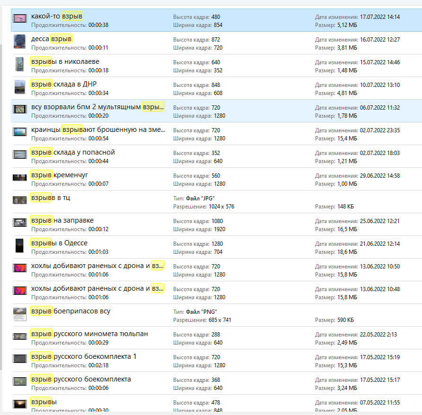The height and width of the screenshot is (415, 422).
Task: Select the video icon of 'взрыв склада у попасной'
Action: (20, 155)
